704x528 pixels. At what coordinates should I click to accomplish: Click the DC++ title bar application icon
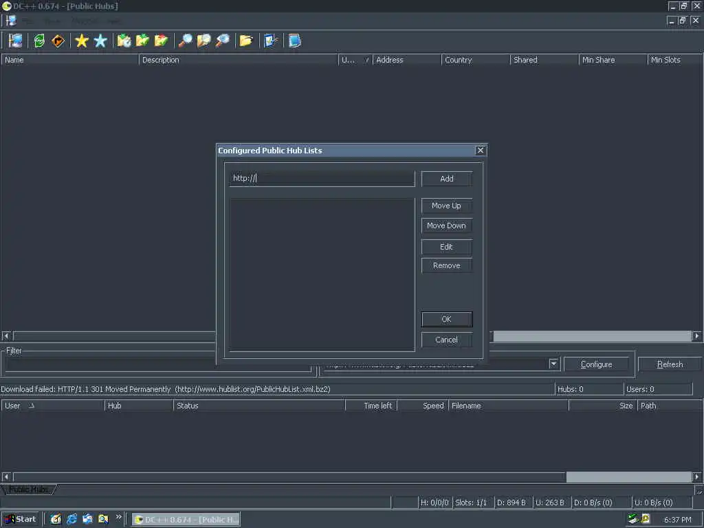coord(6,5)
